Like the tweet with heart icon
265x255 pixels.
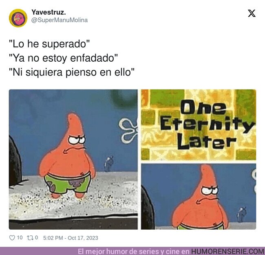12,238
